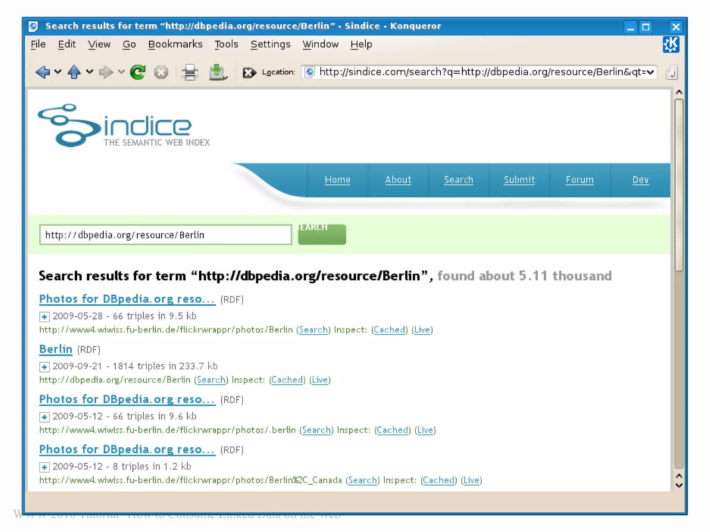Open the Search navigation link
This screenshot has width=710, height=532.
click(458, 180)
